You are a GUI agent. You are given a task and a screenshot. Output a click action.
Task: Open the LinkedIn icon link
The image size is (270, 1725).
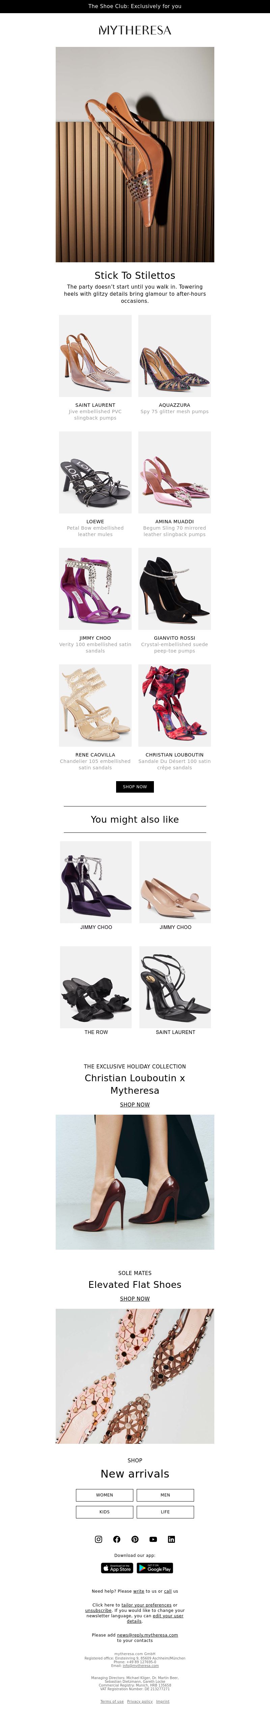point(171,1540)
